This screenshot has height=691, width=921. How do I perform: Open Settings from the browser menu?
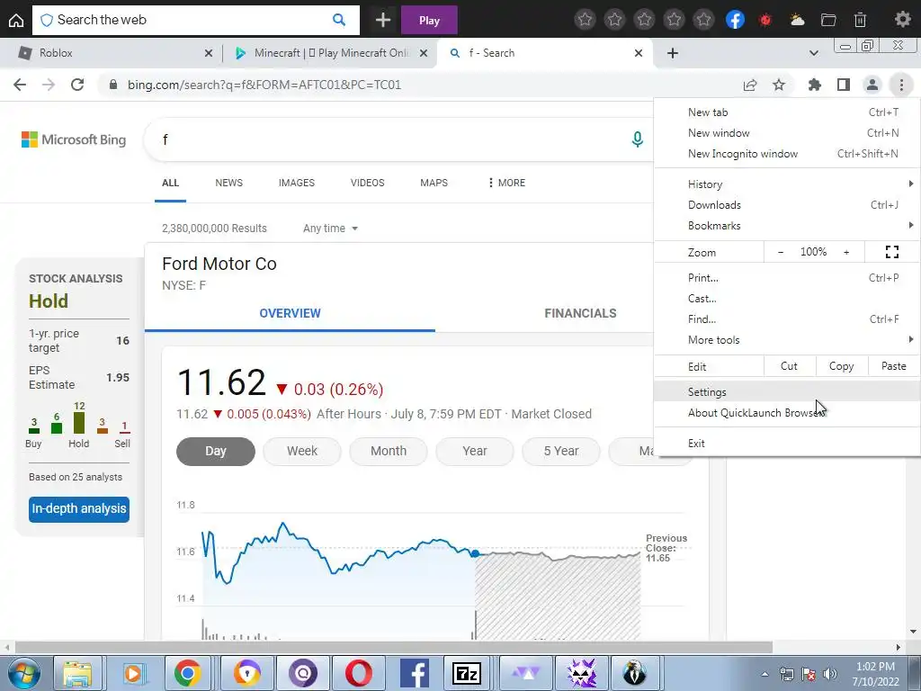787,392
